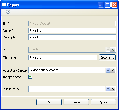Viewport: 119px width, 110px height.
Task: Click the 'File name *' label
Action: click(x=11, y=57)
